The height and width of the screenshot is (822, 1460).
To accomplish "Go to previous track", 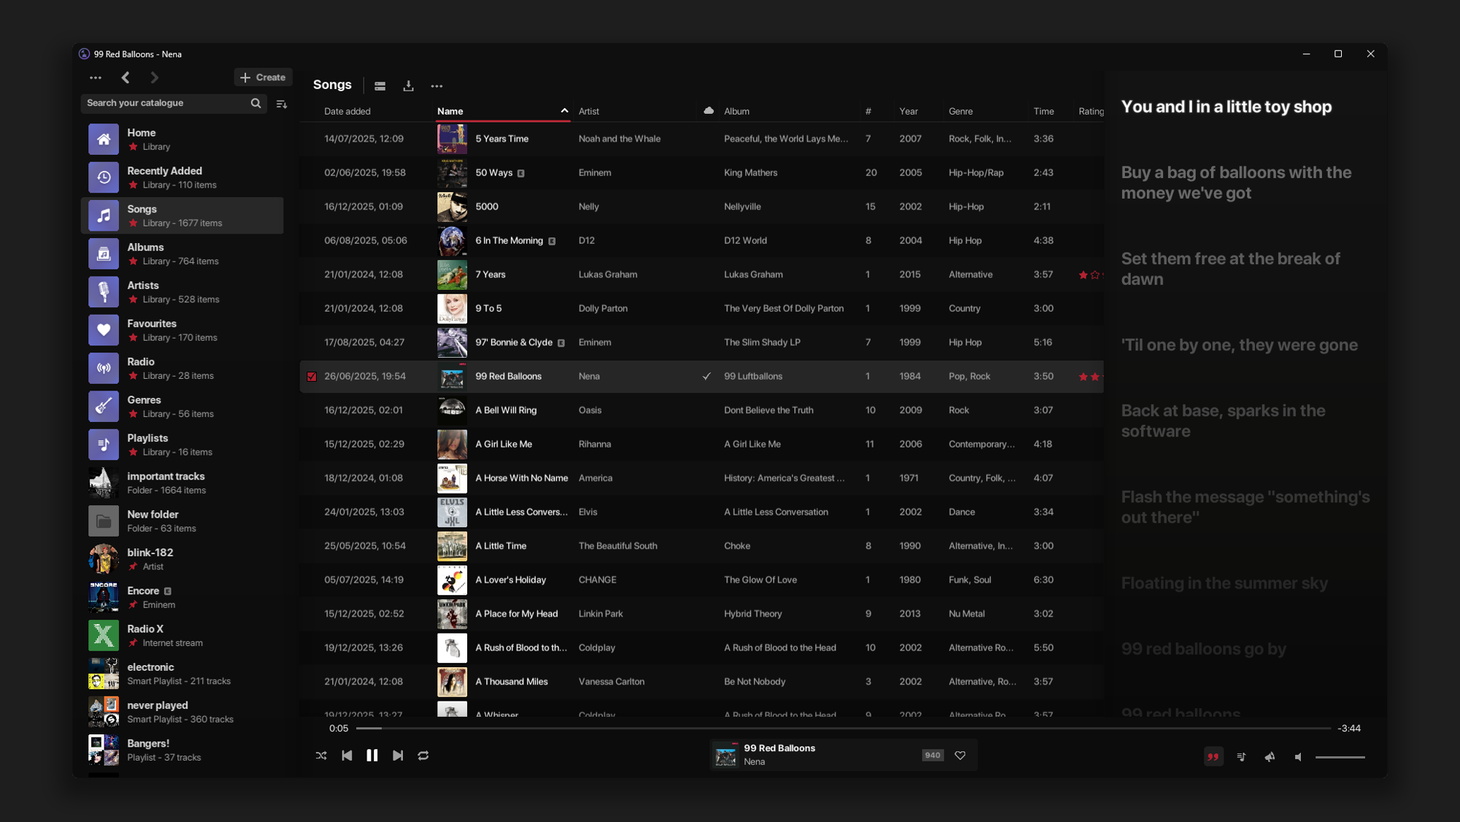I will click(347, 756).
